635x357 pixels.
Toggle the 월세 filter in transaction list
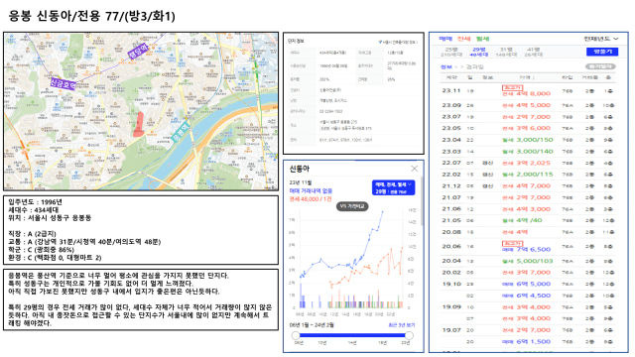click(482, 39)
